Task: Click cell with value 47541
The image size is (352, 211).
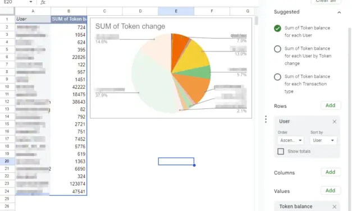Action: coord(68,191)
